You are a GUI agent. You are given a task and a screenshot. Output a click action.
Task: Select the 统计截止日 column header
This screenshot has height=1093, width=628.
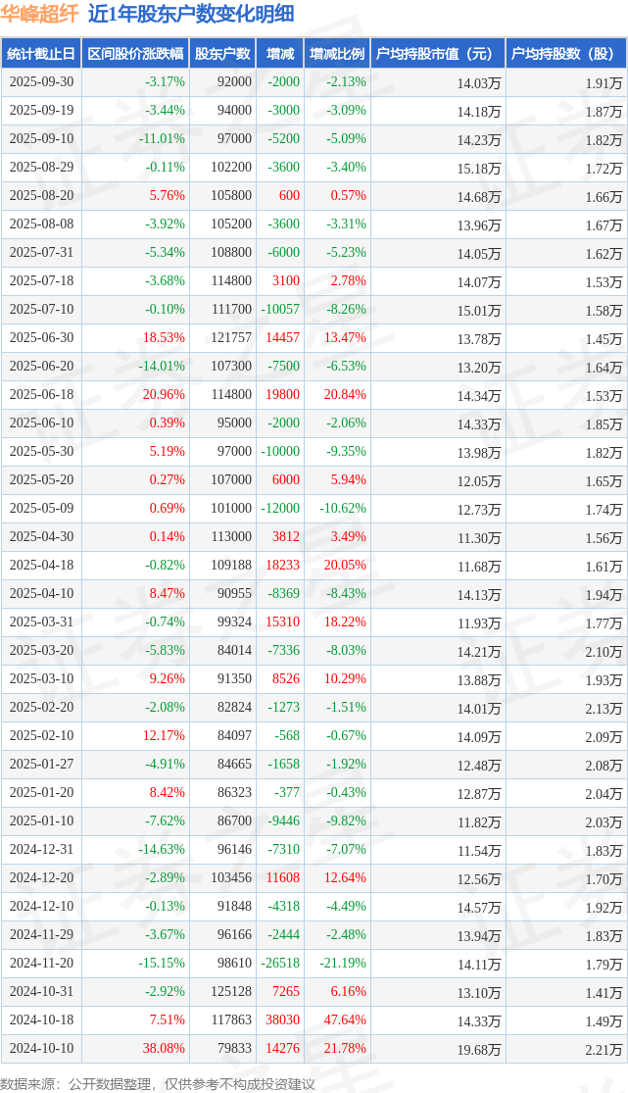click(40, 54)
